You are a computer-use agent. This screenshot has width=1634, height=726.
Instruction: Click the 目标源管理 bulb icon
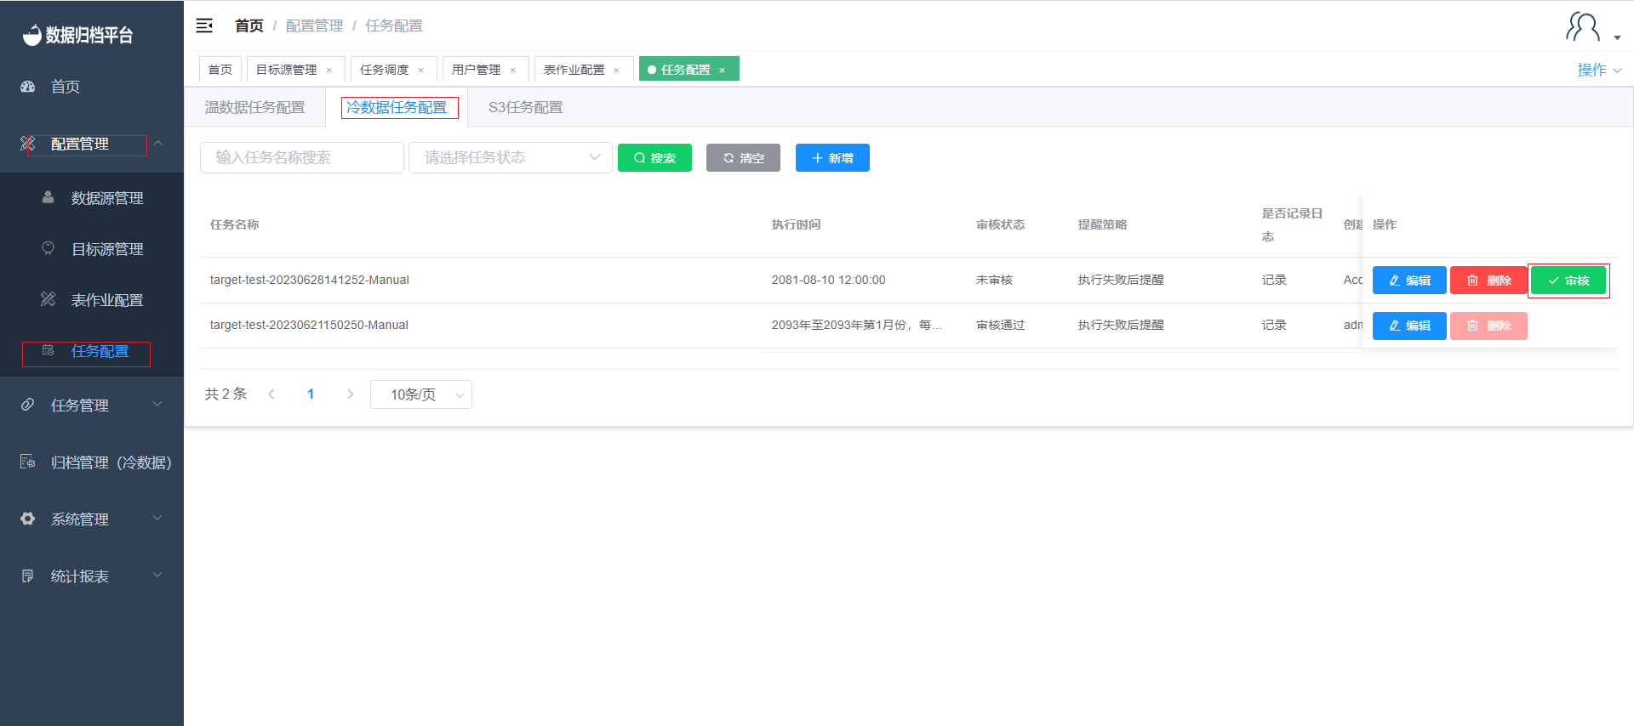[49, 248]
